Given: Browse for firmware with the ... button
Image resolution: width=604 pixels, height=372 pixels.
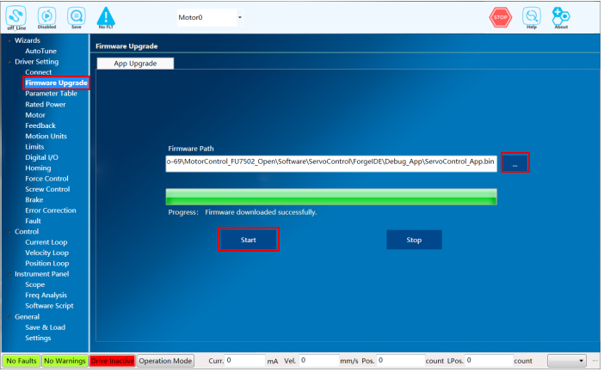Looking at the screenshot, I should 515,162.
